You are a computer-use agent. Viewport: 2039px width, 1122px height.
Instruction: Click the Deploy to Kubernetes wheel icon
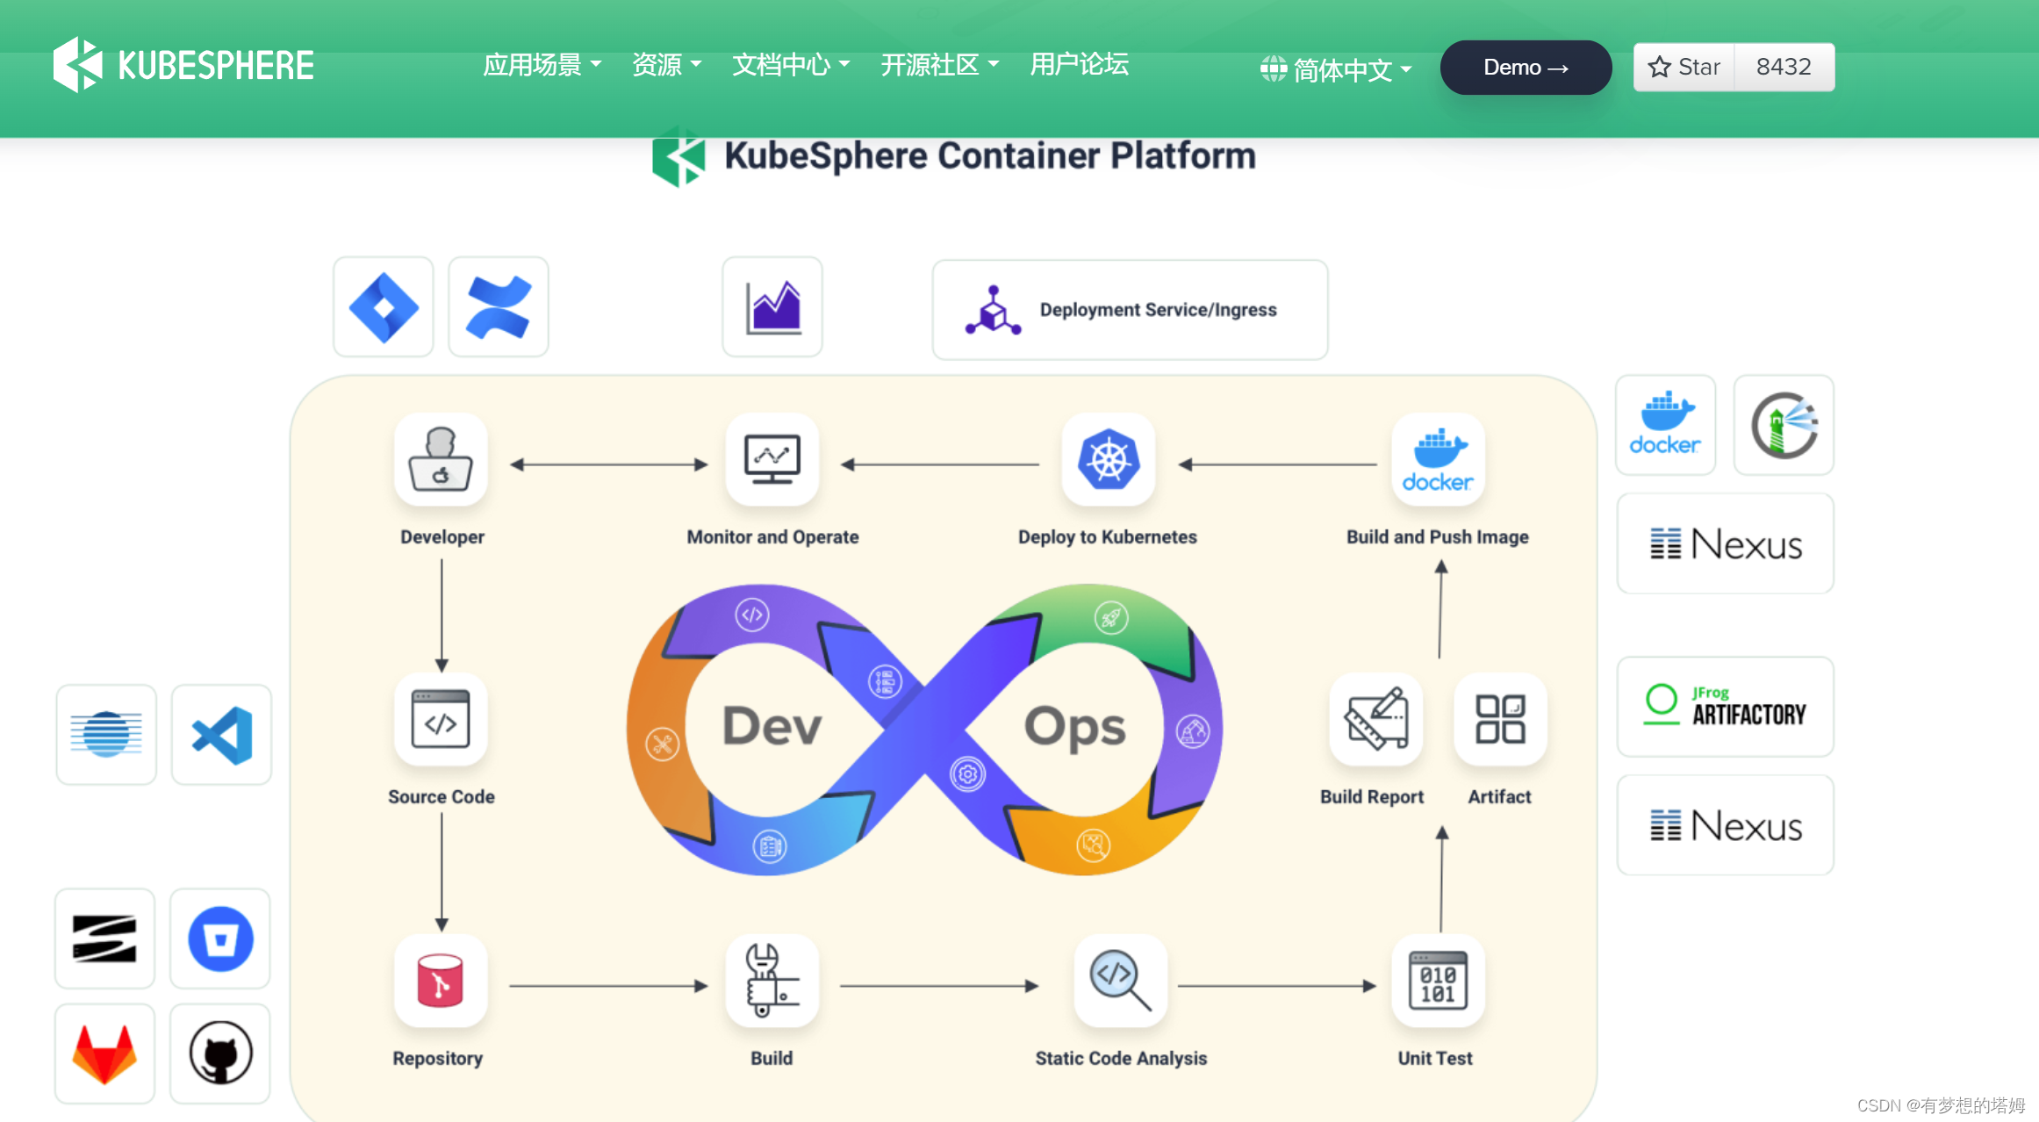click(x=1109, y=459)
